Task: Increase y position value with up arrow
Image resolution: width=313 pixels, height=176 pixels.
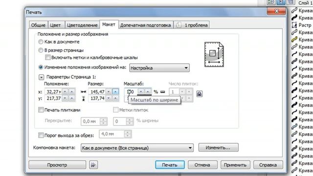Action: click(x=72, y=98)
